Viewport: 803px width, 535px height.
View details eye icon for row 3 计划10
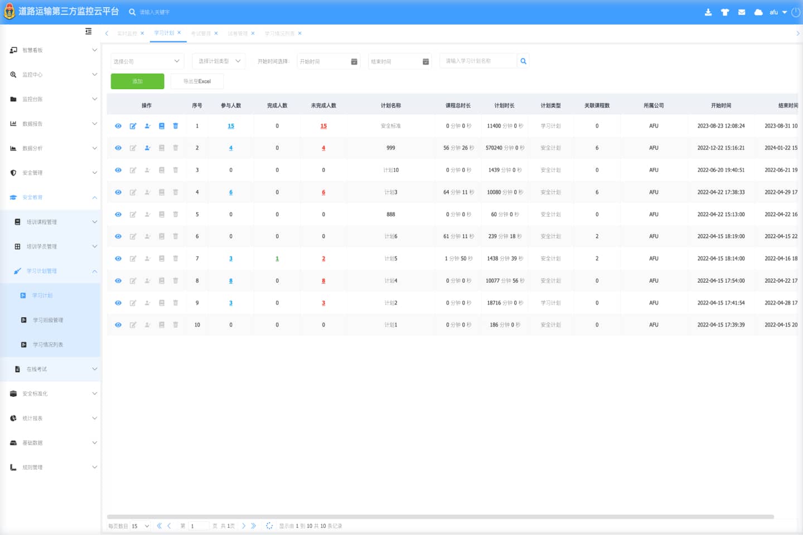(x=118, y=170)
